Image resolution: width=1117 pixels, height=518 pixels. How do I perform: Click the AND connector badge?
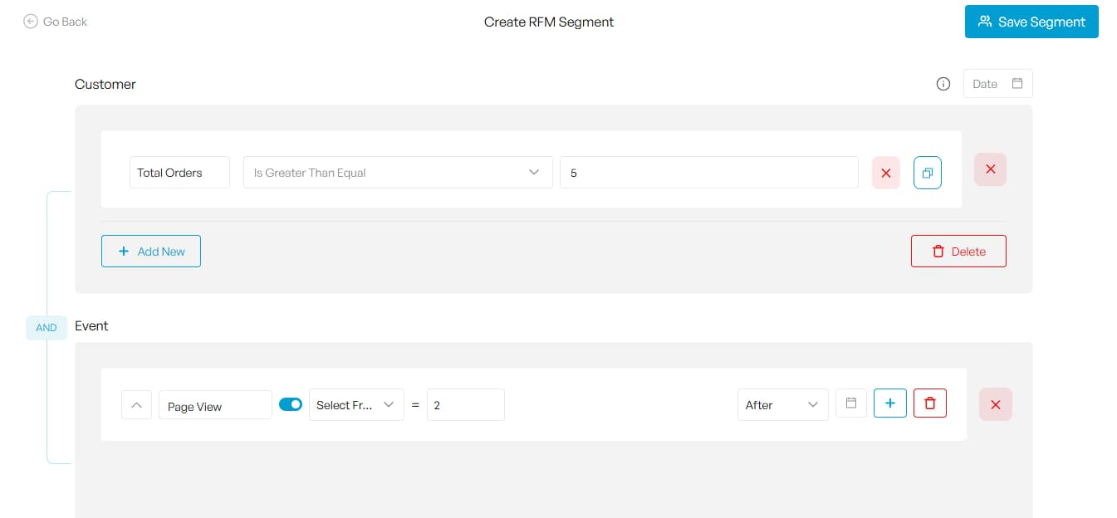tap(46, 327)
